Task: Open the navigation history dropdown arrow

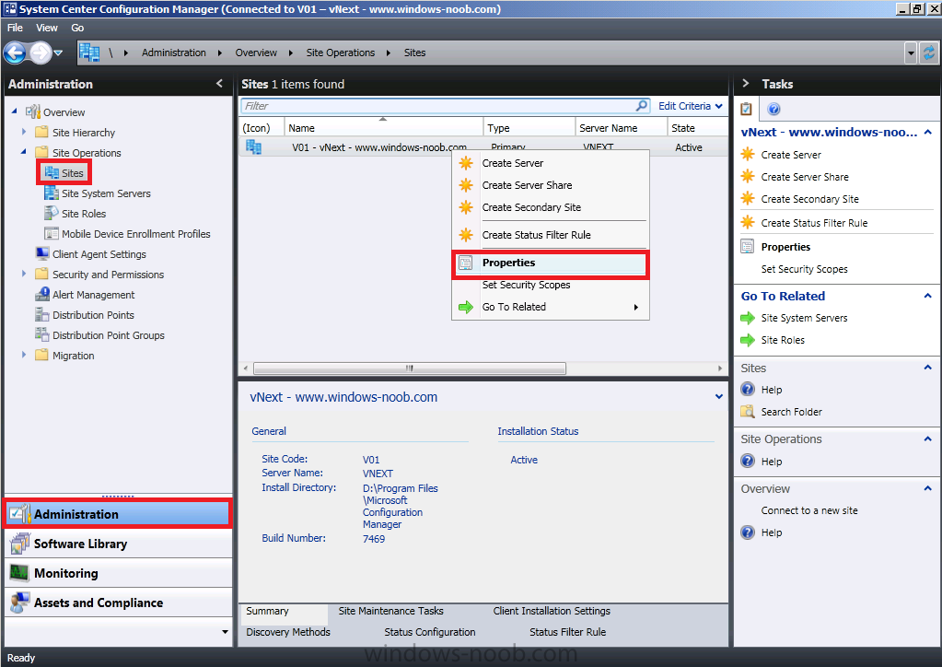Action: (x=58, y=53)
